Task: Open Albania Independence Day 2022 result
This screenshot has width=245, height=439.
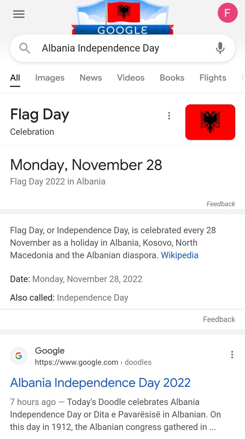Action: [x=100, y=382]
